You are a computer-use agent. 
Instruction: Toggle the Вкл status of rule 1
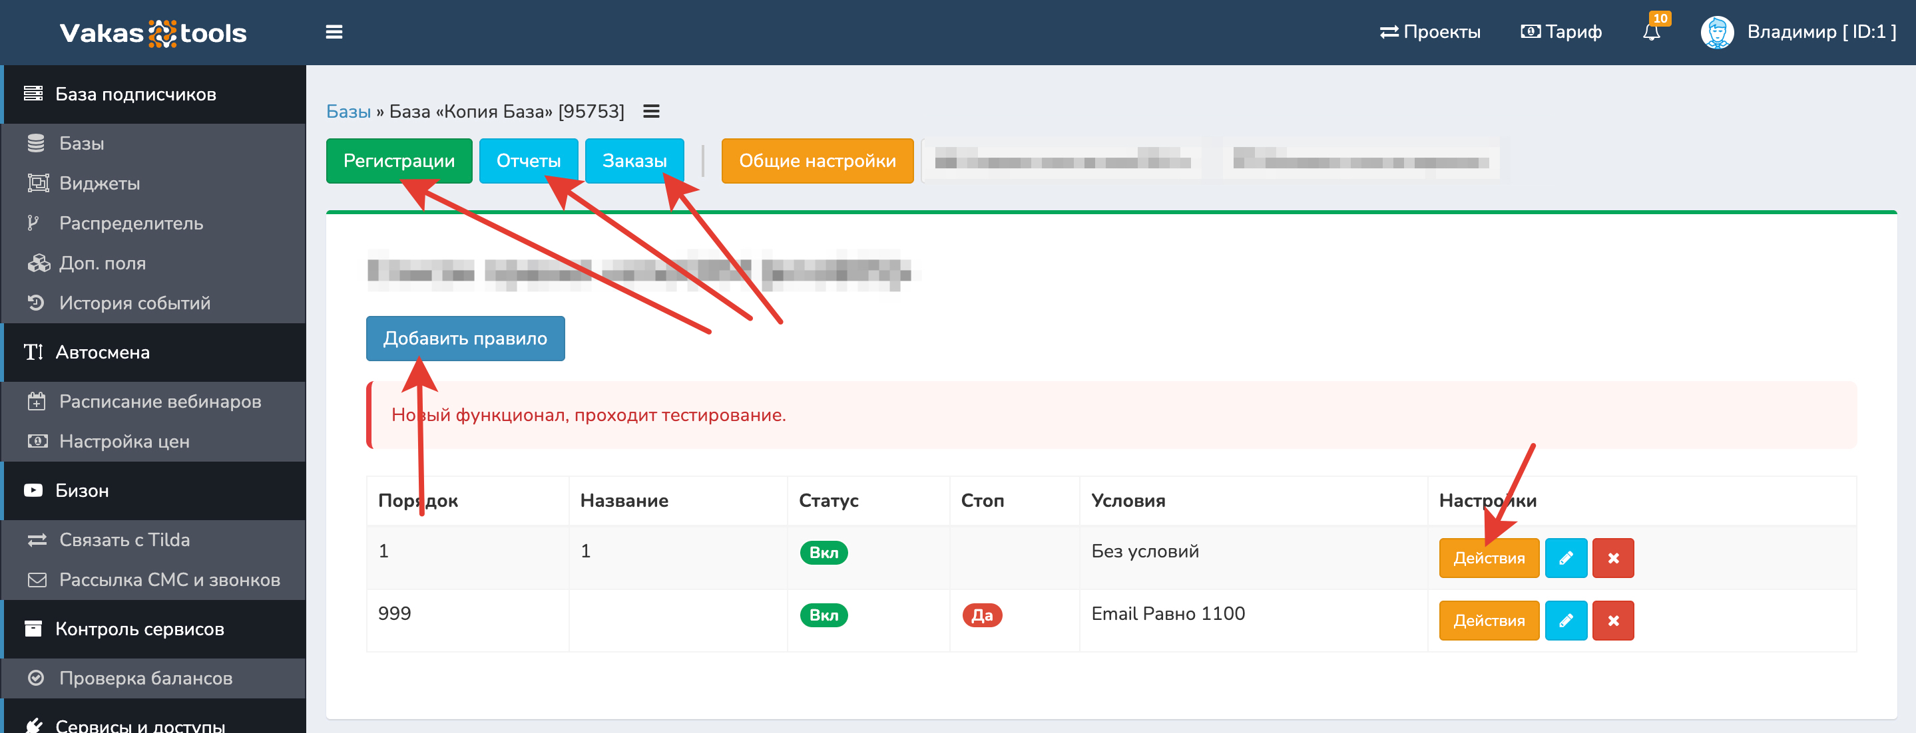(823, 552)
